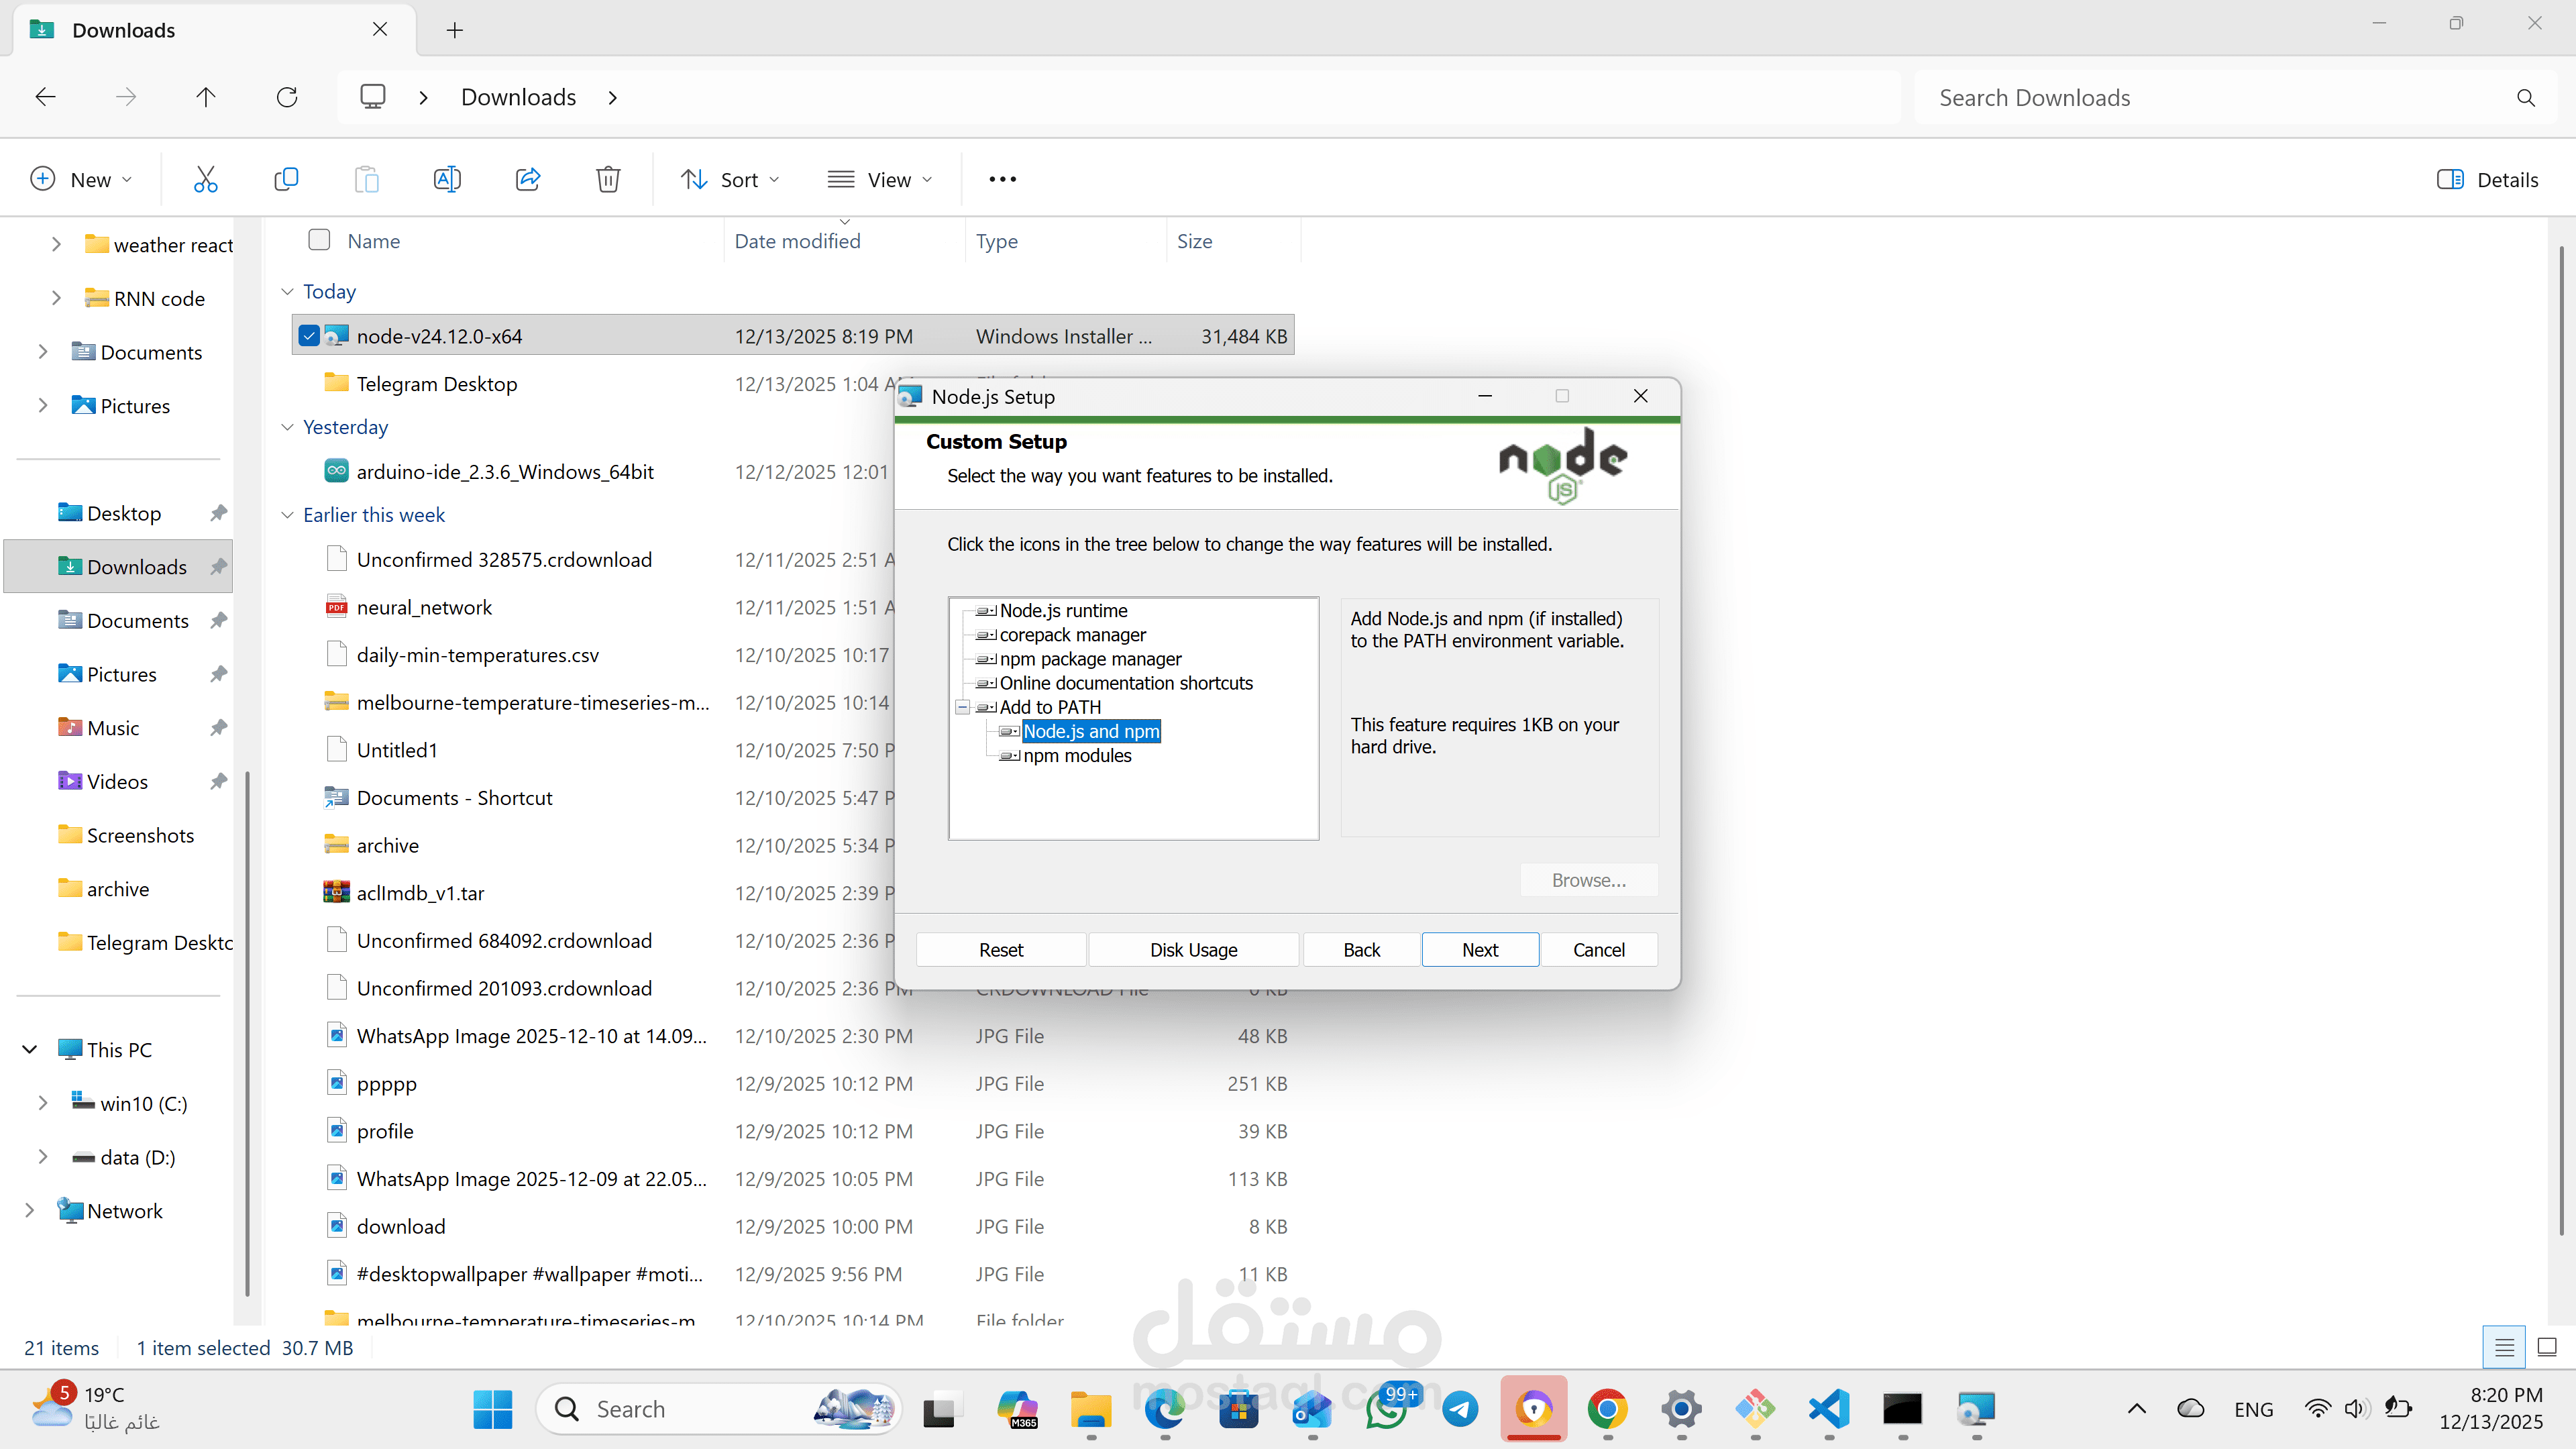Click the Delete trash icon
The image size is (2576, 1449).
click(608, 179)
